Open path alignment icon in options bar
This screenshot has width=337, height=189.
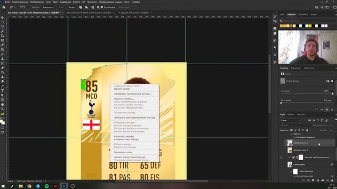coord(86,7)
